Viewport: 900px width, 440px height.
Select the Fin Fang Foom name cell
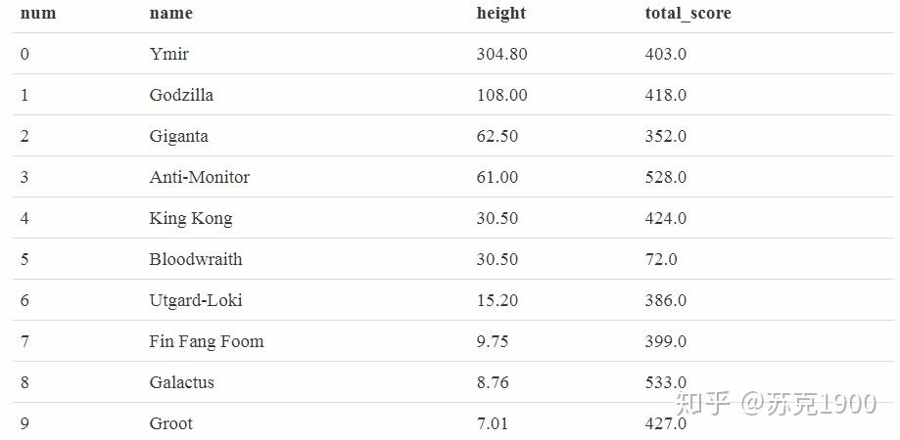pos(207,341)
